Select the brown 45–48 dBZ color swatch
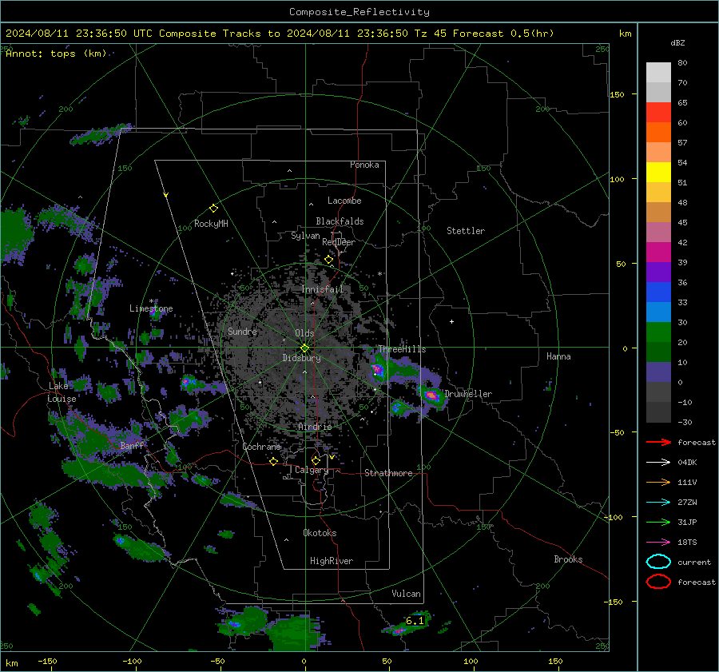 click(658, 213)
